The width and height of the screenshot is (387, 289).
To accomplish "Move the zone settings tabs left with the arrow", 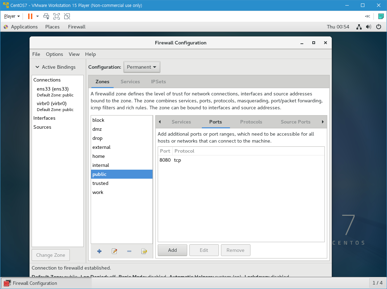I will pos(160,122).
